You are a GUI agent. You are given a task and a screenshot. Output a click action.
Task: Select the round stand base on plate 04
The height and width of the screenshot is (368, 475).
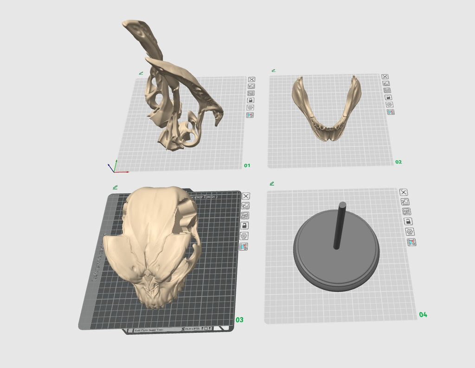[x=336, y=251]
